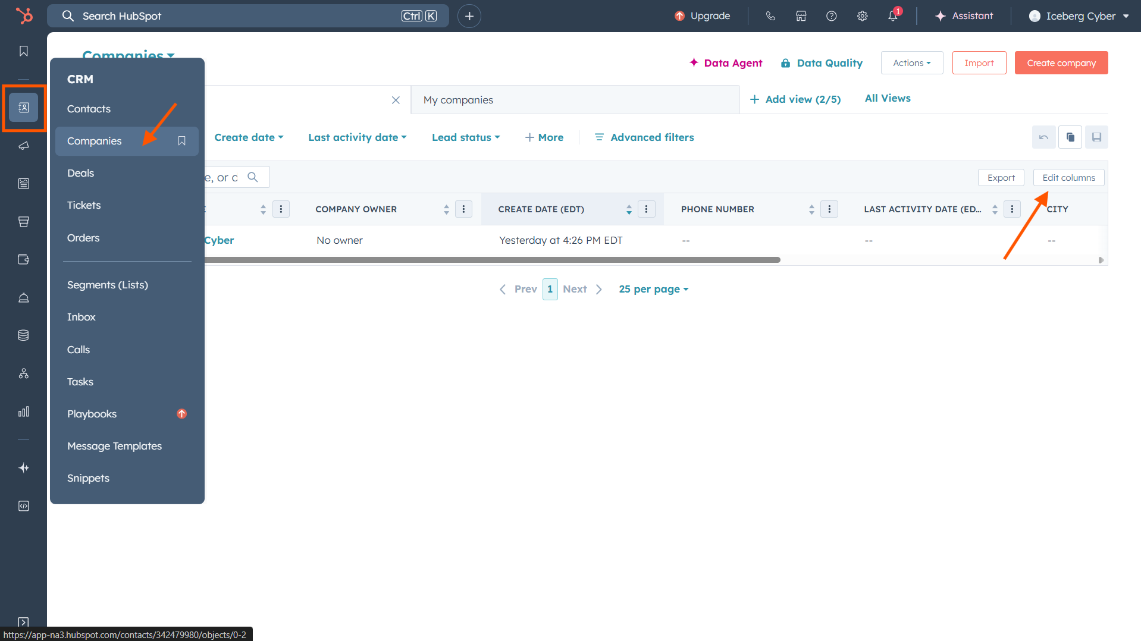Open the Commerce storefront sidebar icon

point(24,222)
